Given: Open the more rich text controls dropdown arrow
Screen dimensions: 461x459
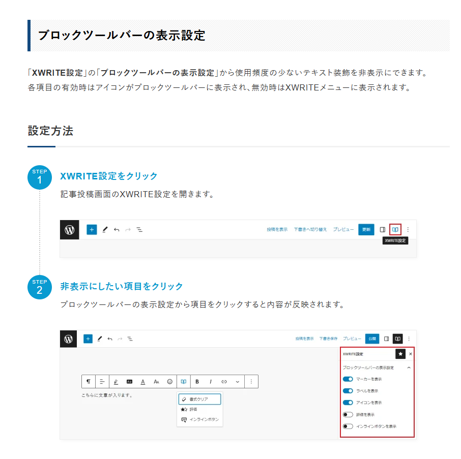Looking at the screenshot, I should point(237,381).
